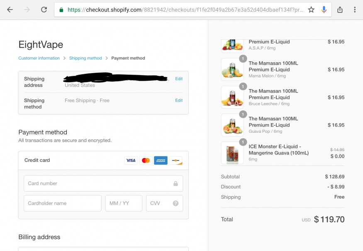The height and width of the screenshot is (251, 363).
Task: Click the Shipping value 'Free' in totals
Action: coord(339,197)
